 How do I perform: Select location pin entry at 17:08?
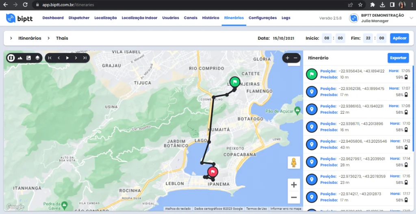358,109
